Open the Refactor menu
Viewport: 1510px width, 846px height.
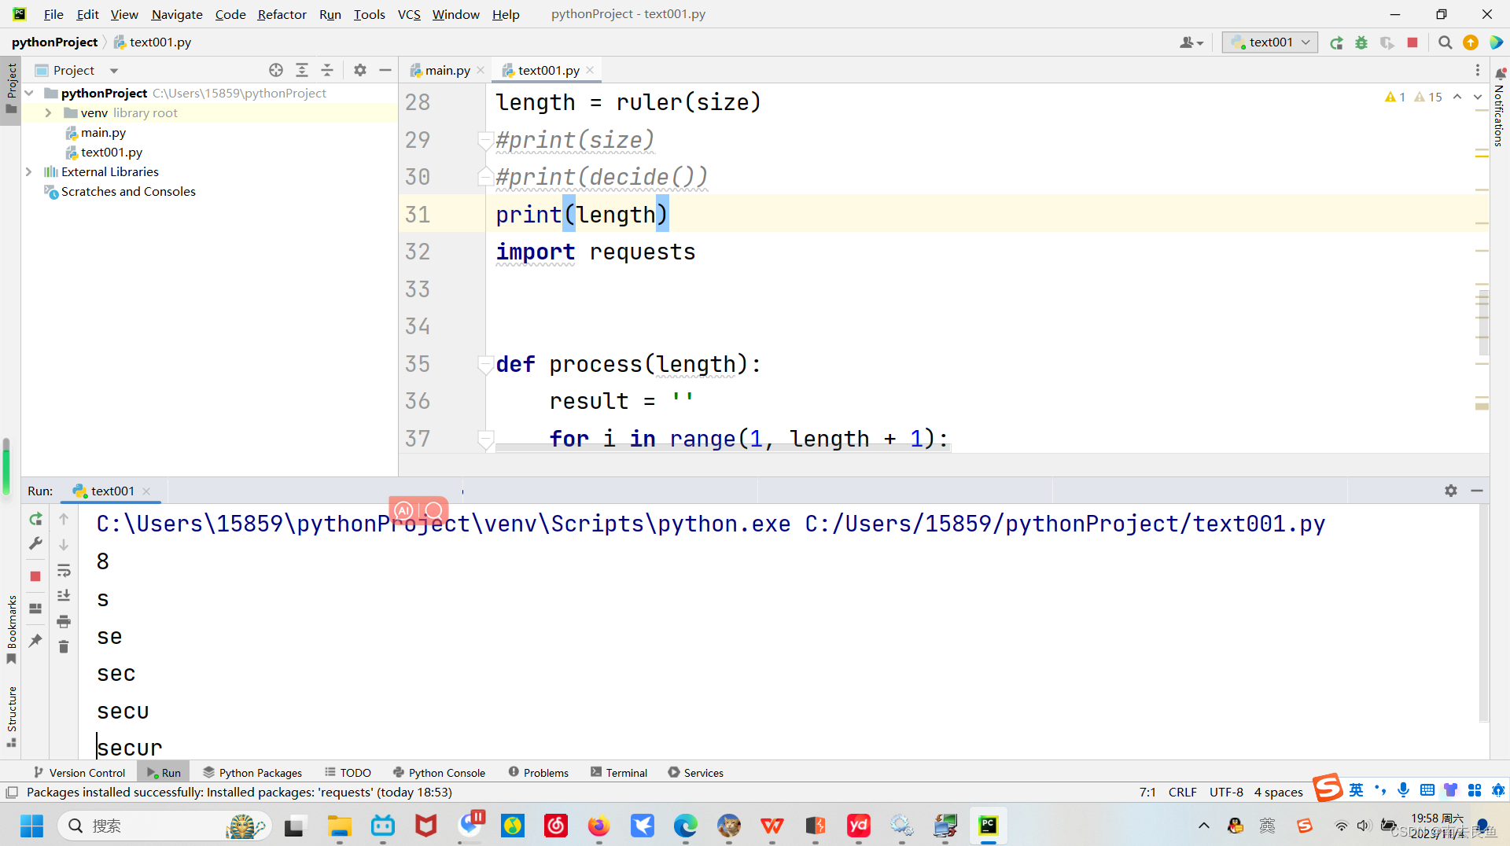(x=282, y=14)
